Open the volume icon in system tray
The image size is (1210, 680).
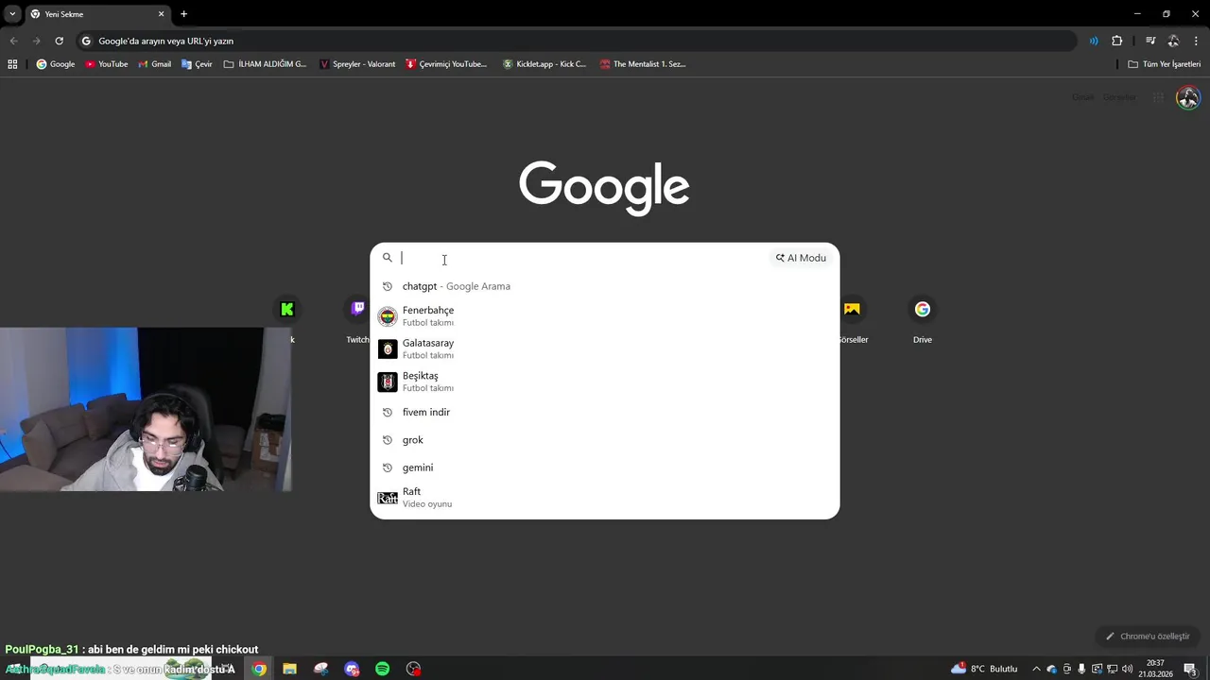tap(1127, 669)
